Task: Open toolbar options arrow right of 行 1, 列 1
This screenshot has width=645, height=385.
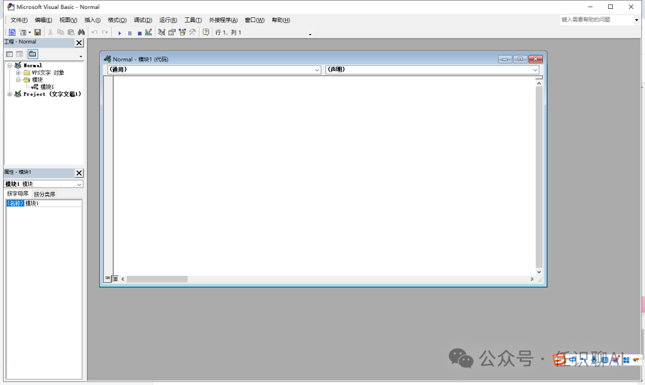Action: tap(310, 35)
